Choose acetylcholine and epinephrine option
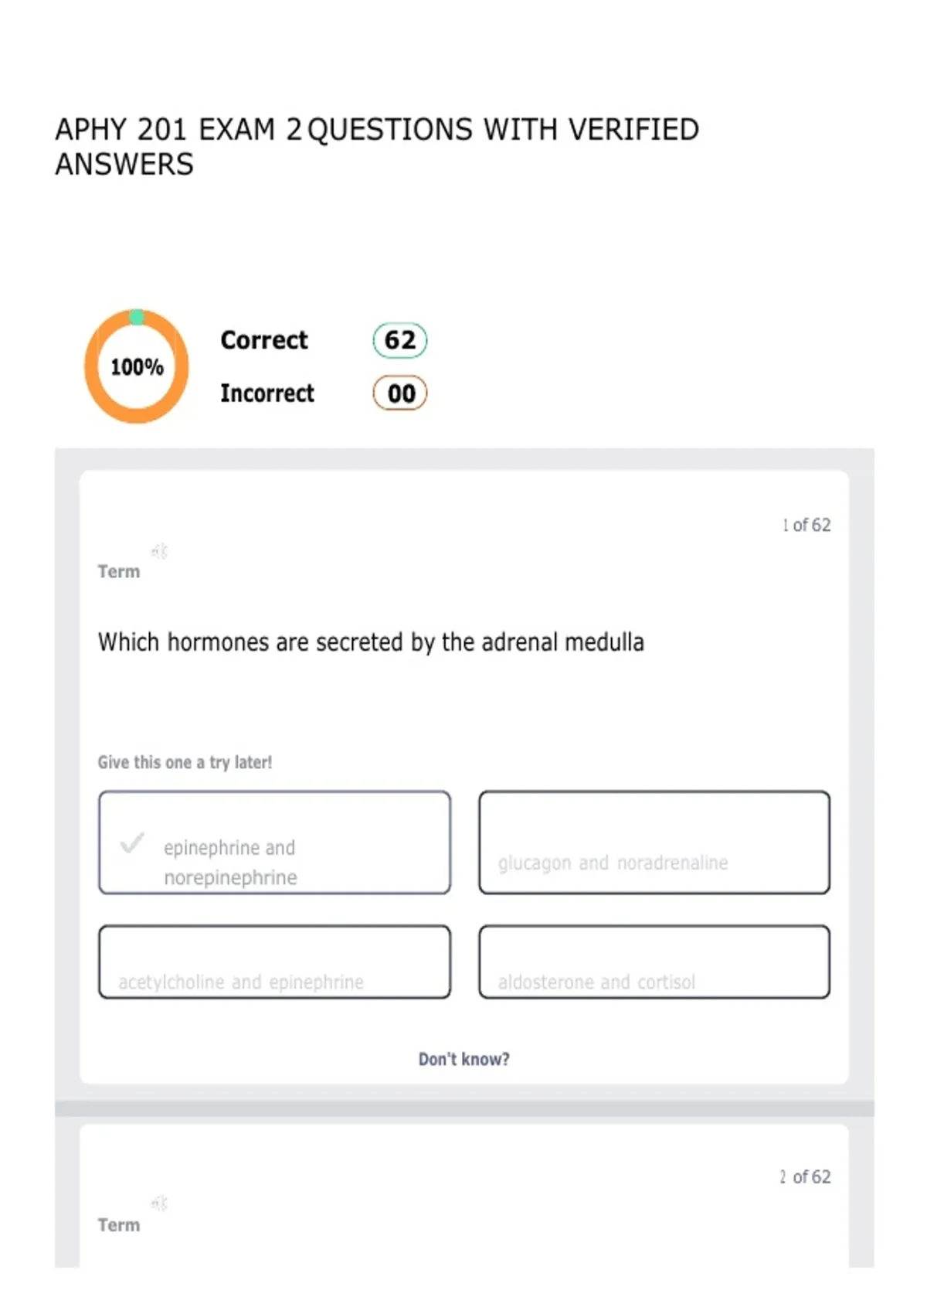The width and height of the screenshot is (927, 1314). tap(274, 962)
